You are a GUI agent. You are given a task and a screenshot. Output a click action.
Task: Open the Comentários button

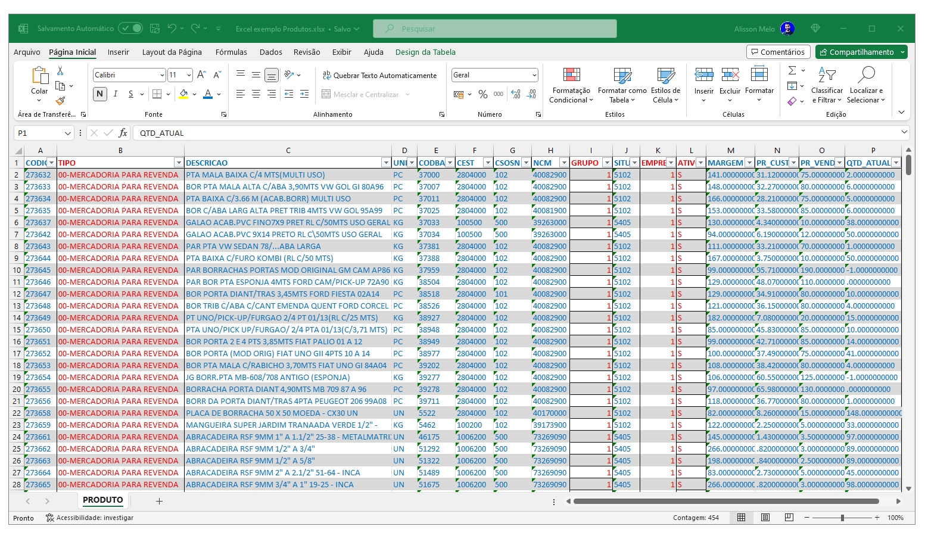778,52
